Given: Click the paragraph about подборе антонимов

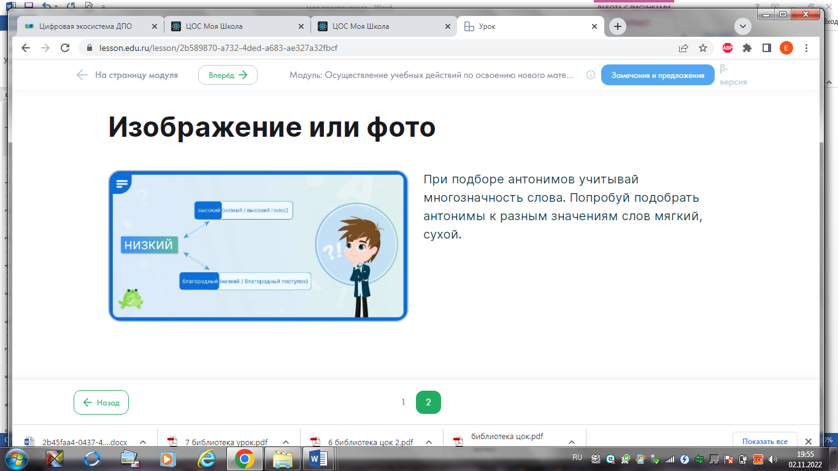Looking at the screenshot, I should (562, 207).
